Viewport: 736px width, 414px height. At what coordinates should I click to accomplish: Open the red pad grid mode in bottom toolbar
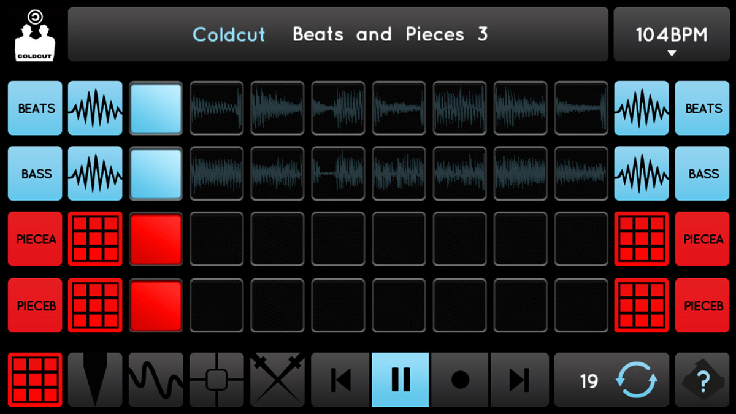point(35,380)
